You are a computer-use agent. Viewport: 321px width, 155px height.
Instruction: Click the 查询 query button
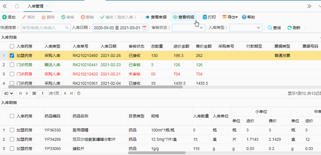[274, 28]
